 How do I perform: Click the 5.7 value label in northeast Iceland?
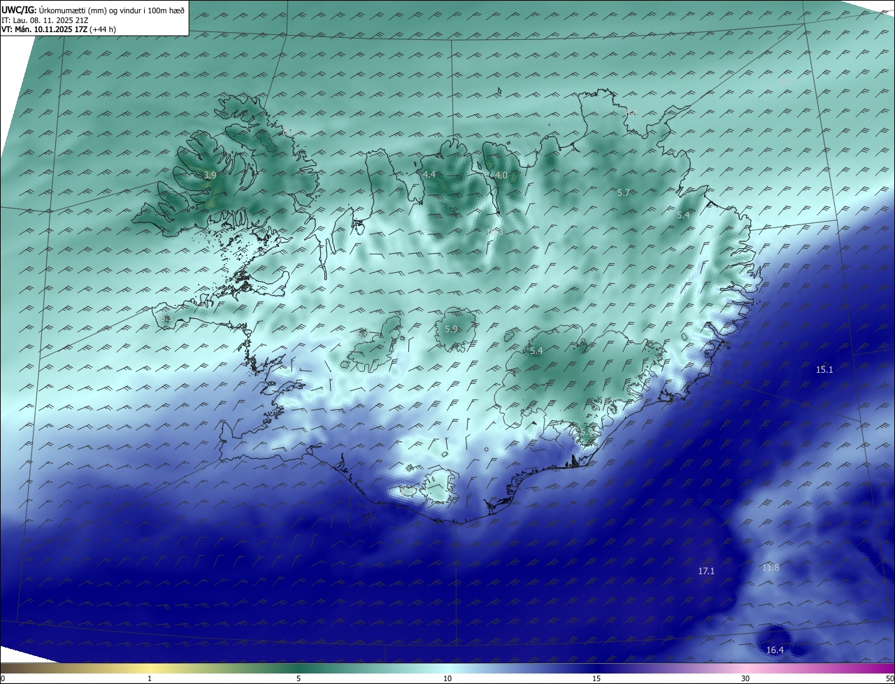point(624,192)
